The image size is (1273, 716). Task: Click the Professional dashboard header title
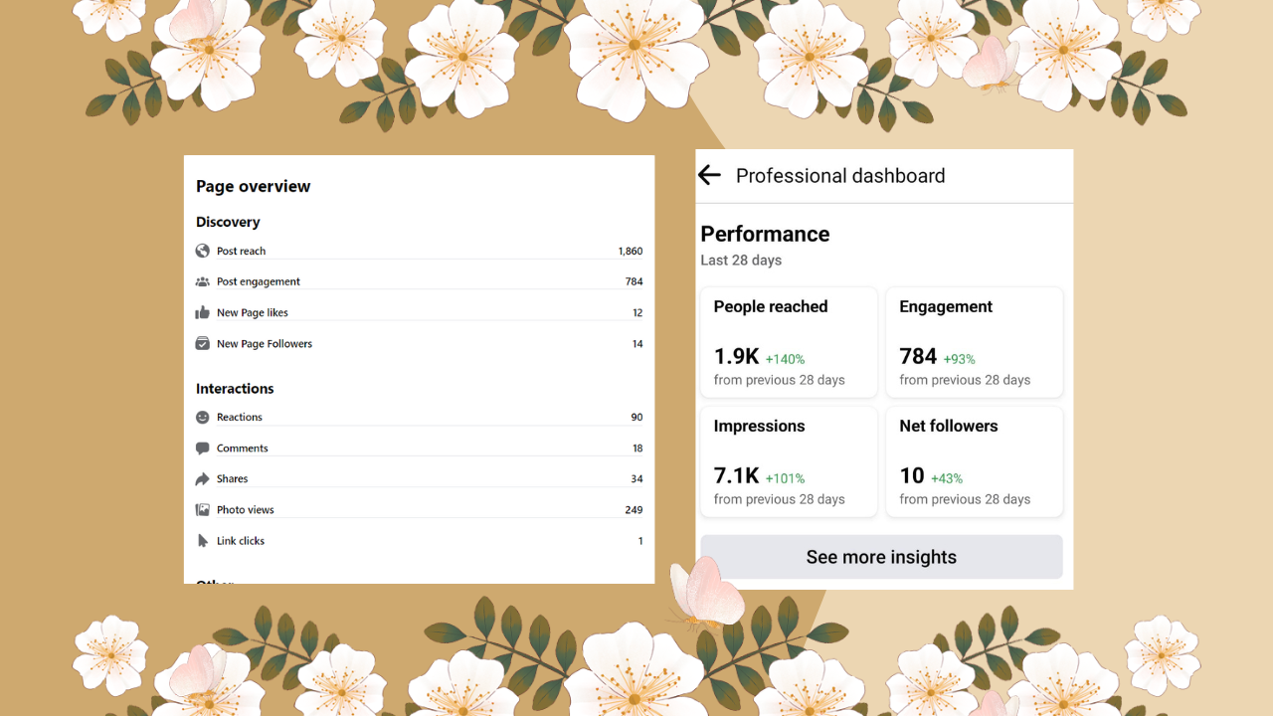click(840, 176)
